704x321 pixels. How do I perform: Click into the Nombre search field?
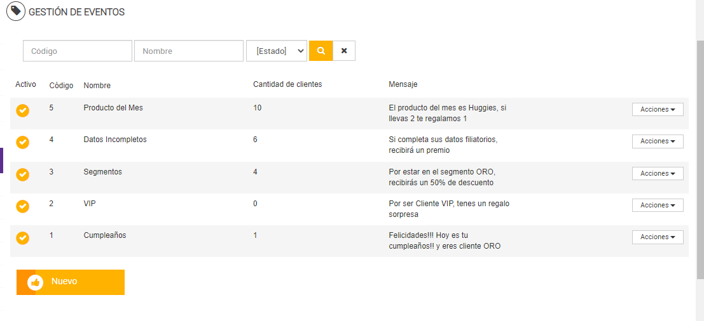(x=189, y=51)
